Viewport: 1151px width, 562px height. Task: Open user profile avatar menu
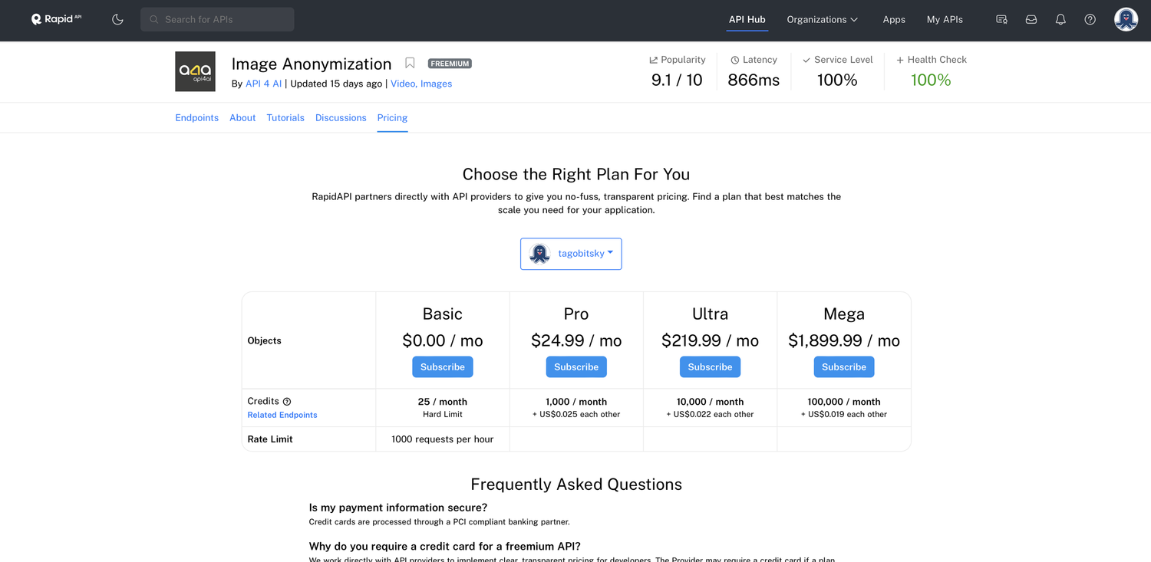tap(1126, 19)
